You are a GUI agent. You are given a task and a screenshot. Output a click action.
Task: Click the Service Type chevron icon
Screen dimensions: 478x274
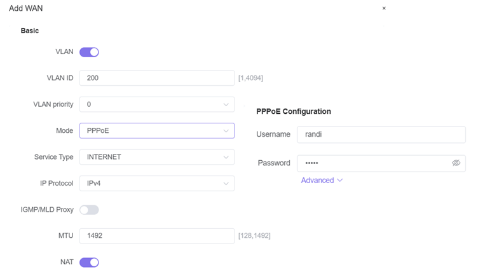point(226,157)
